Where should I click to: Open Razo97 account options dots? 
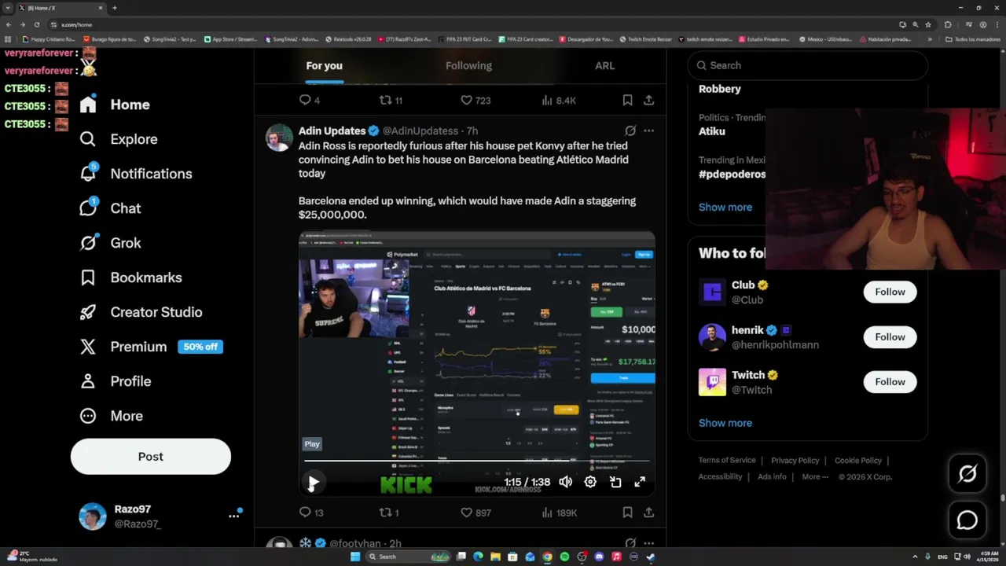233,516
